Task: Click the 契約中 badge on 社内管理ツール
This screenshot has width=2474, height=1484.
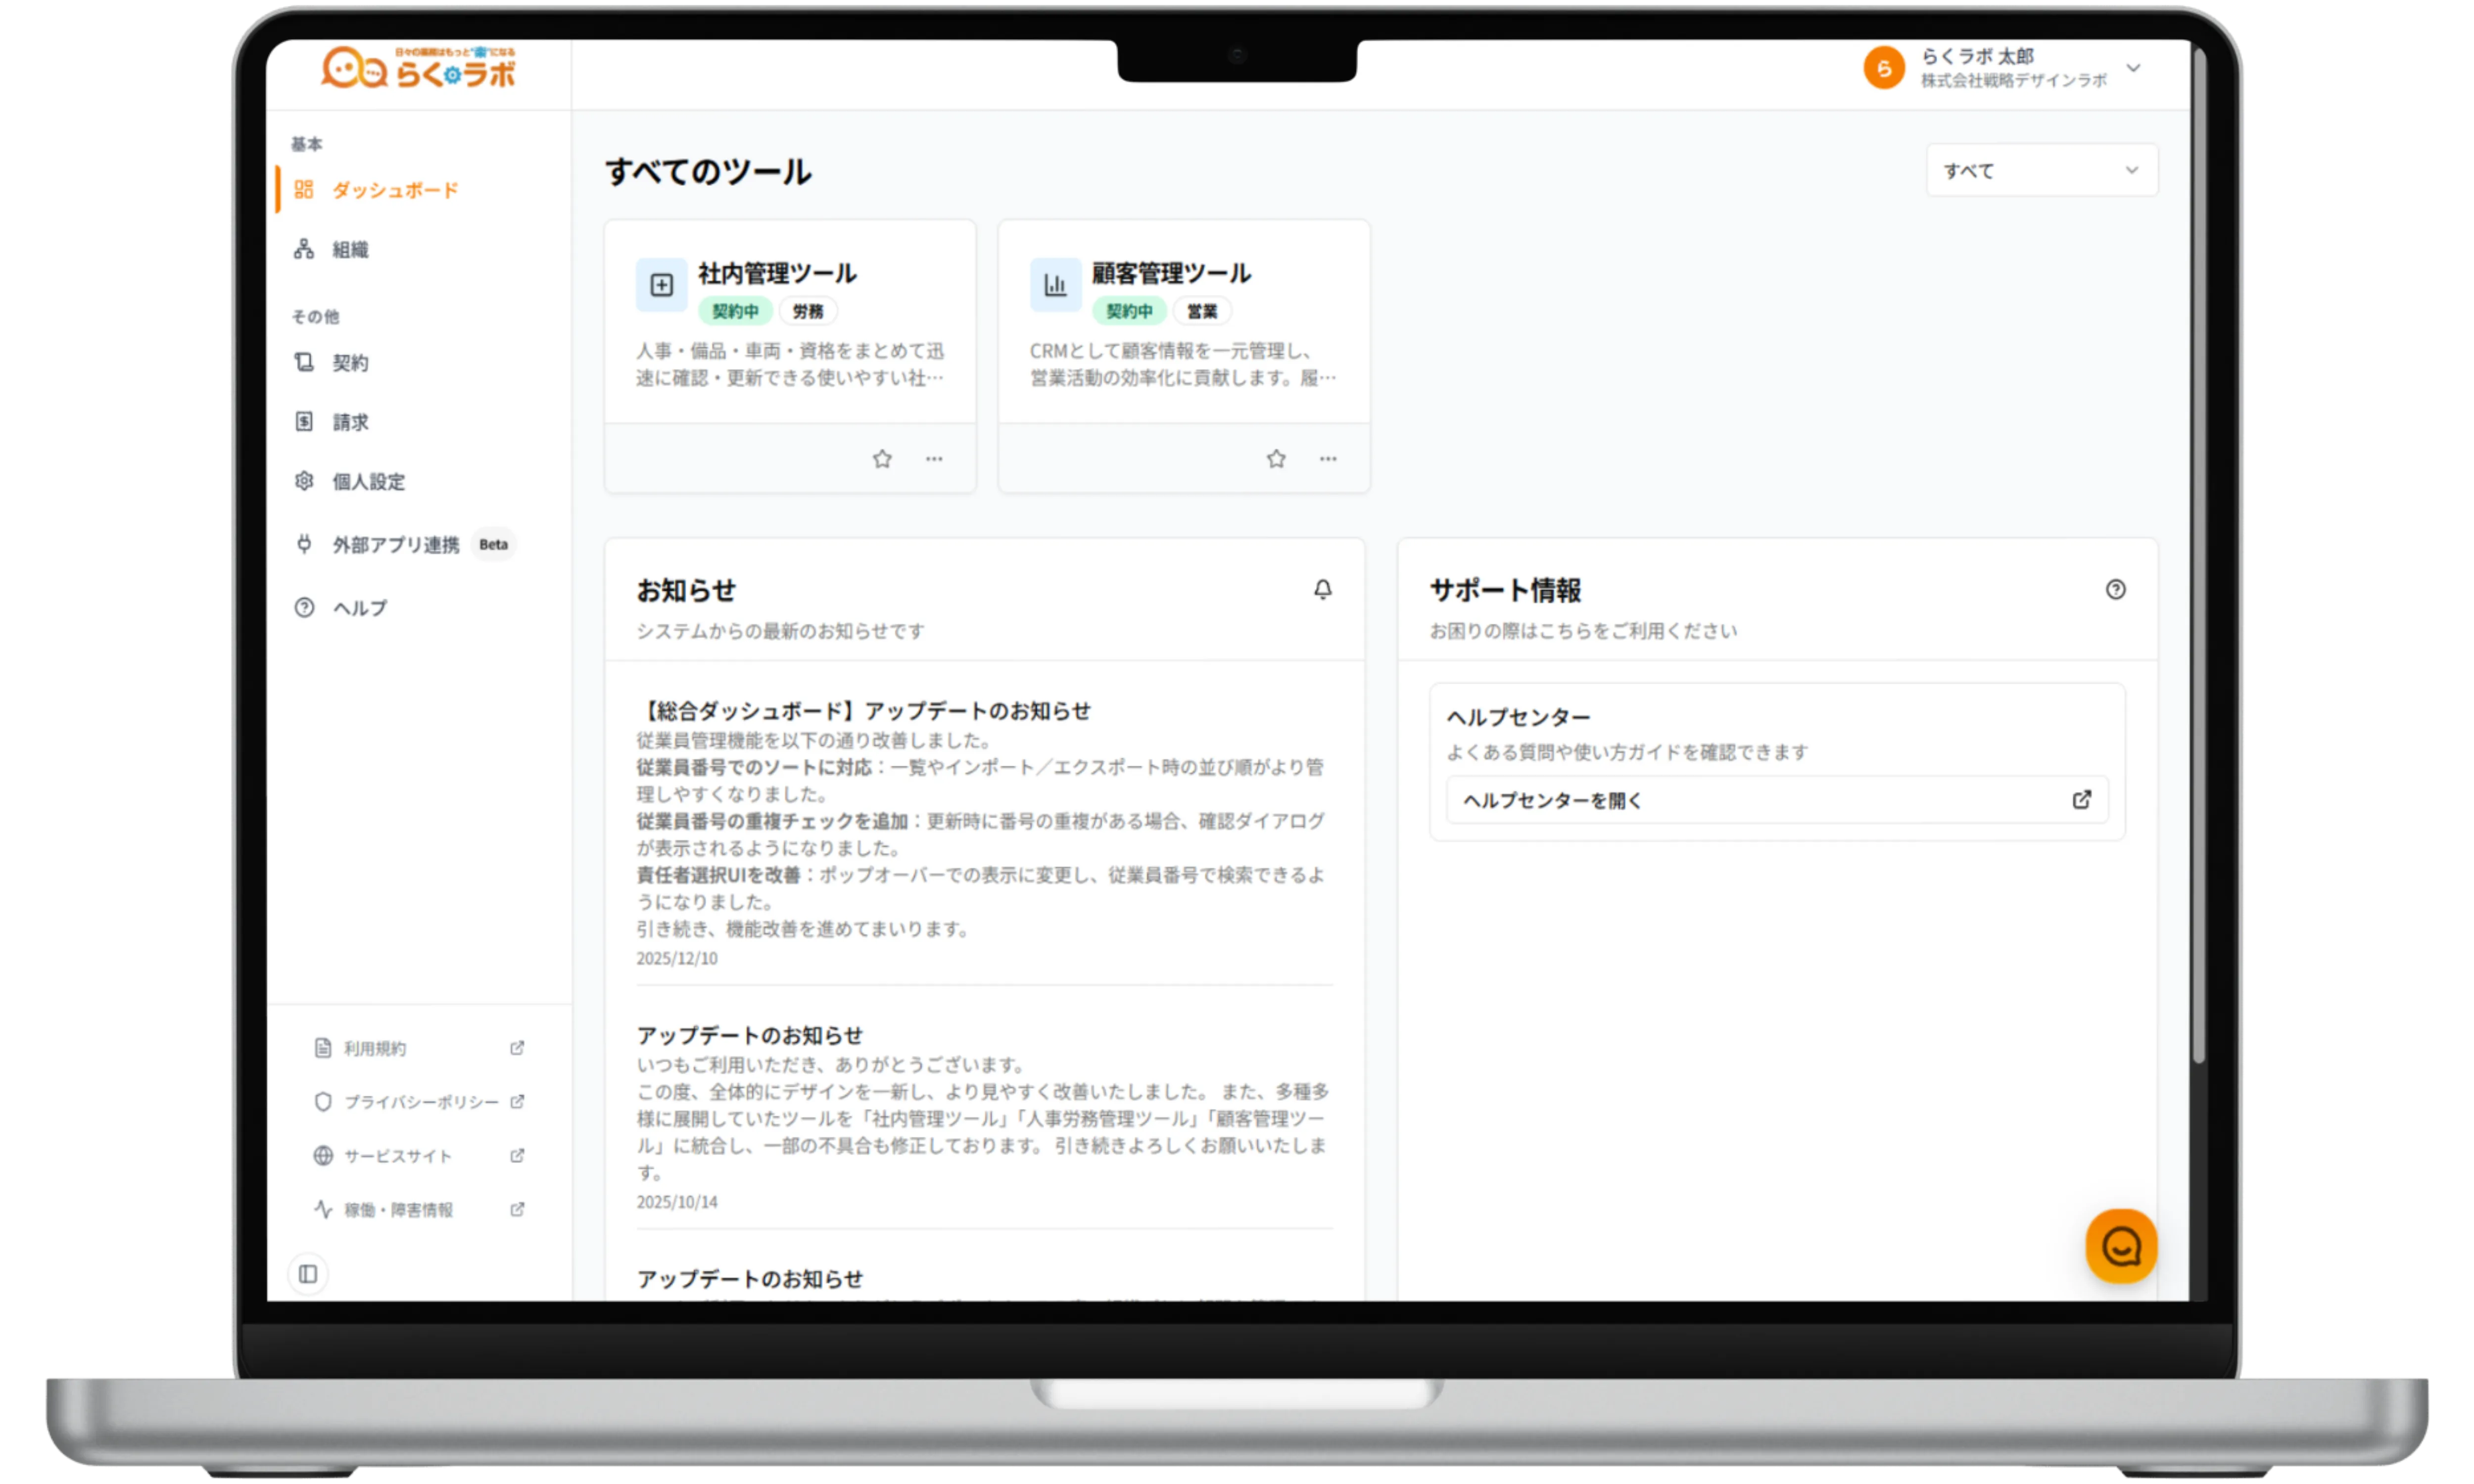Action: tap(735, 312)
